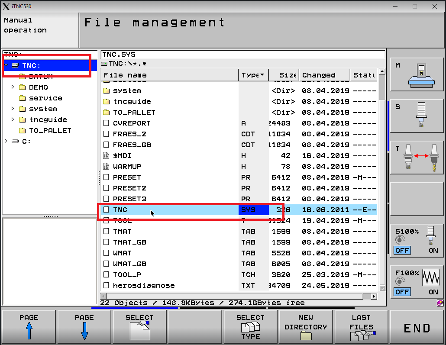Click the SELECT softkey file icon
Viewport: 446px width, 345px height.
[139, 330]
